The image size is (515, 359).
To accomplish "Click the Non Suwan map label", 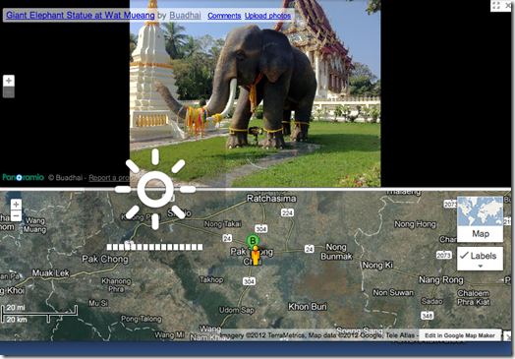I will [393, 292].
